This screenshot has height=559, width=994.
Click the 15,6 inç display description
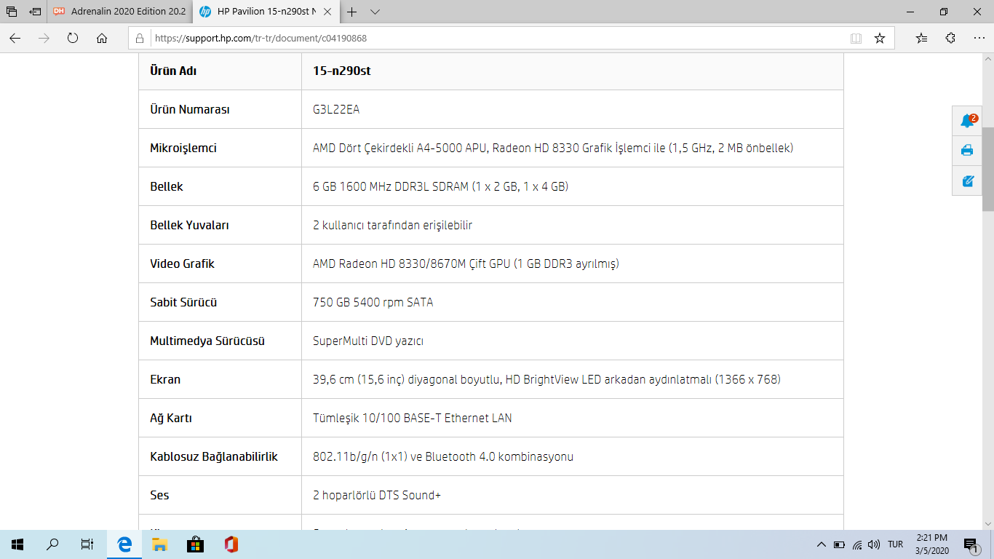pyautogui.click(x=546, y=379)
